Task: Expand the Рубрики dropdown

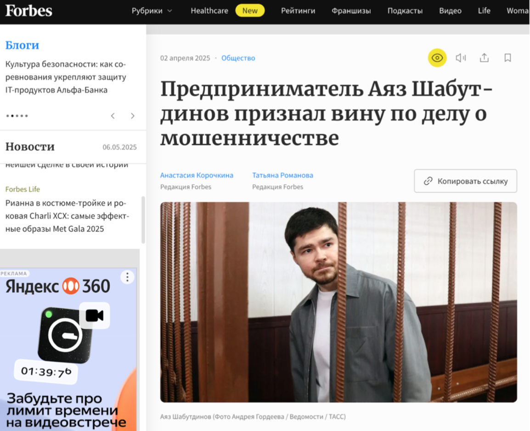Action: [152, 11]
